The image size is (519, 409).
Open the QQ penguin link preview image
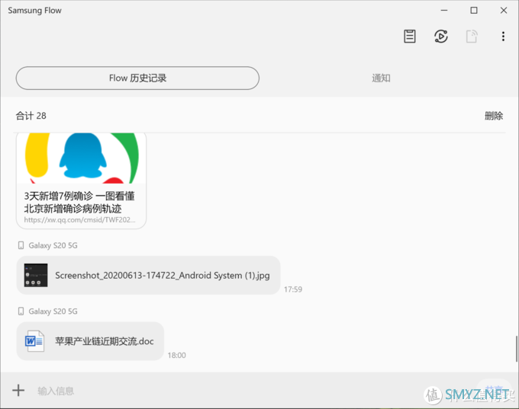pos(82,158)
